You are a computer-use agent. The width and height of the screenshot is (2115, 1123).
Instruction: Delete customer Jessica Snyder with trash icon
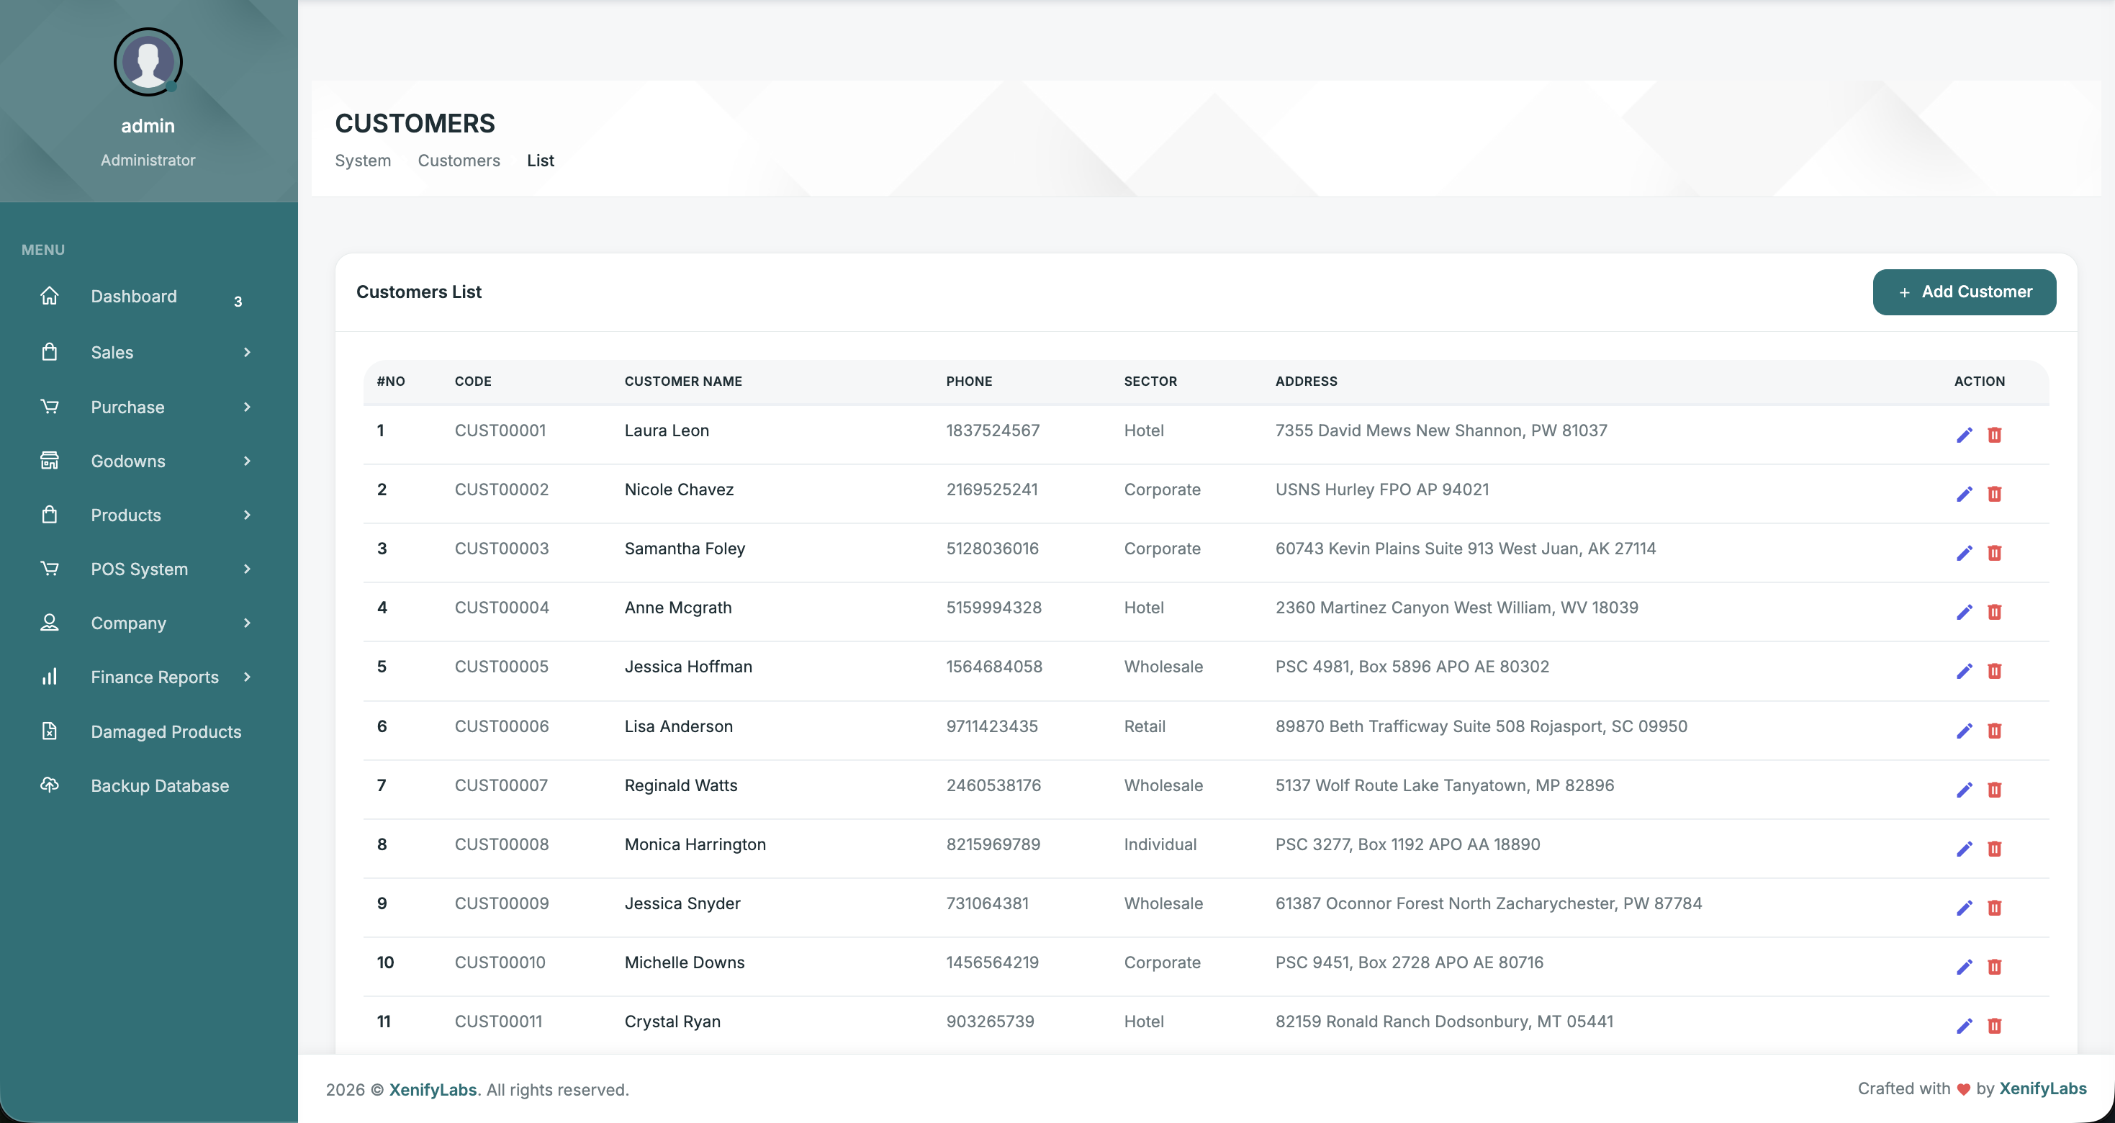tap(1994, 908)
